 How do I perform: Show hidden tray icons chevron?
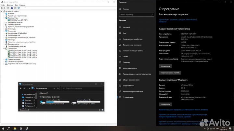(x=205, y=129)
